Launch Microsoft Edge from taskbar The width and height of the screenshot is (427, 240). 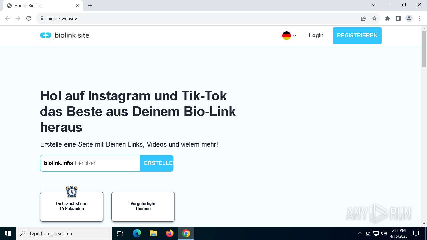137,233
